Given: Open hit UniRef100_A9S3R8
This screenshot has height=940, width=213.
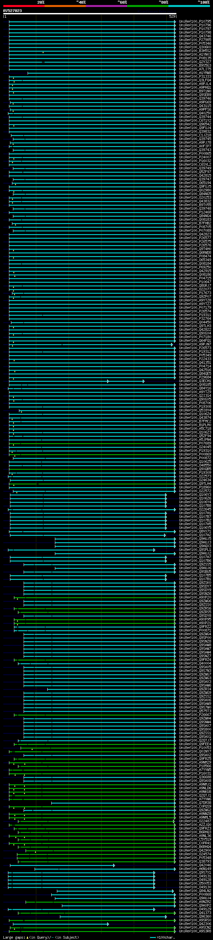Looking at the screenshot, I should point(195,931).
